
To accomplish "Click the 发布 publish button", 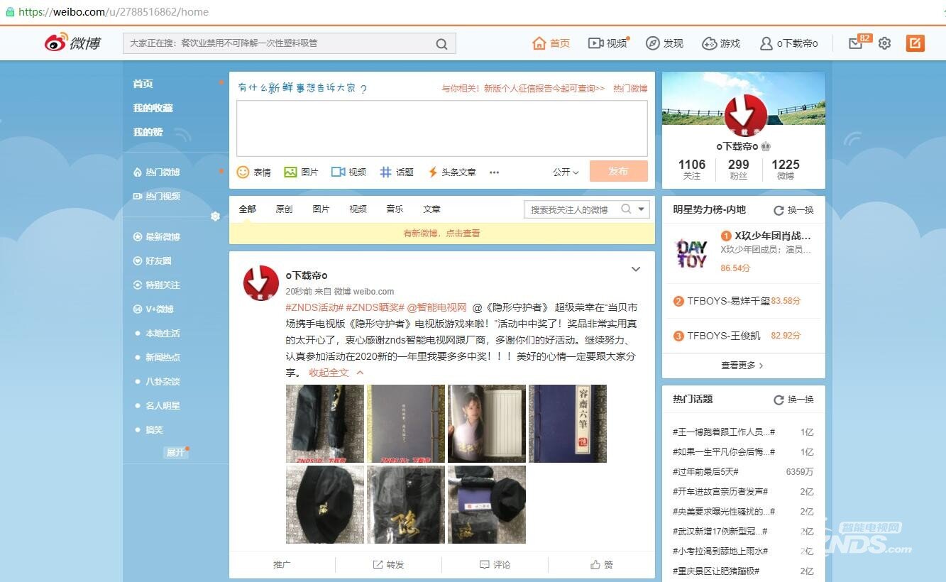I will tap(618, 171).
